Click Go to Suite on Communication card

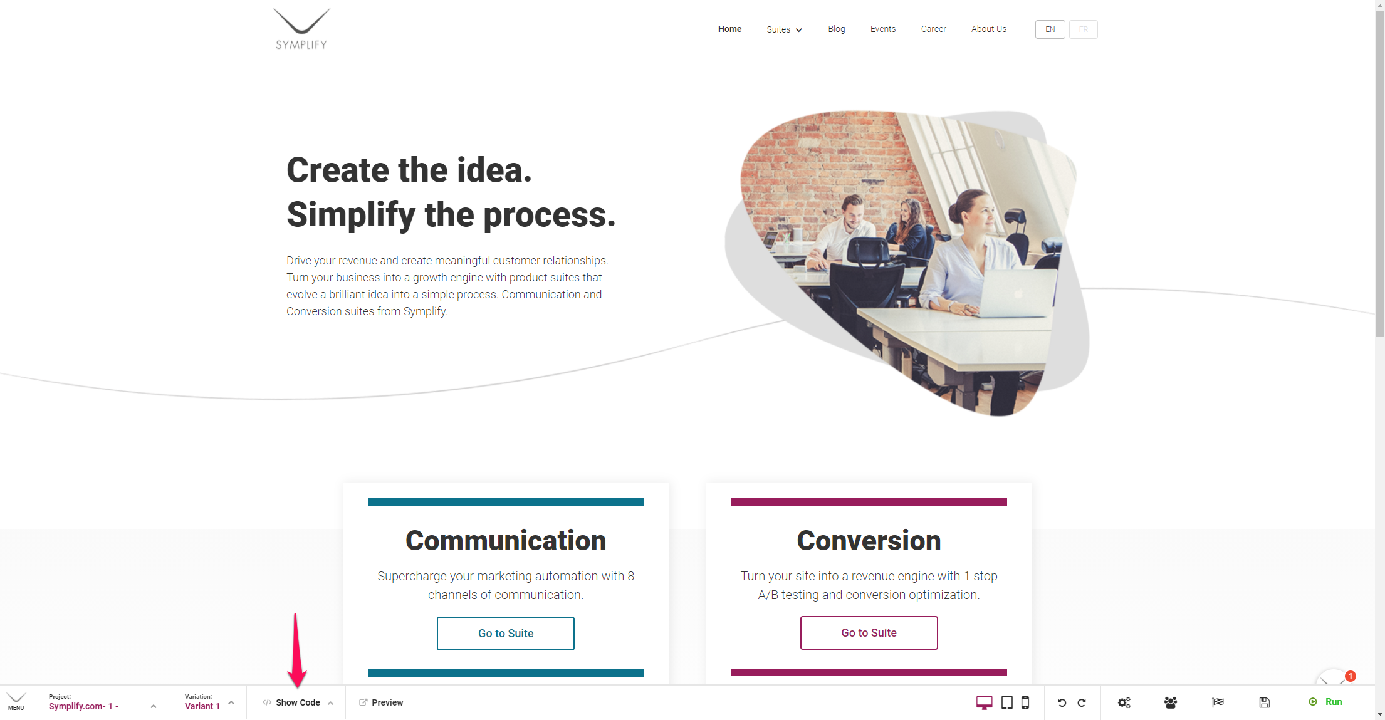(x=504, y=633)
